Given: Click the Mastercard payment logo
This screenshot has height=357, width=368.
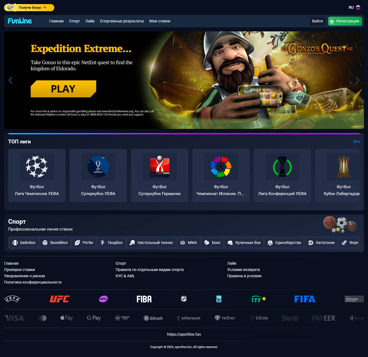Looking at the screenshot, I should 42,318.
